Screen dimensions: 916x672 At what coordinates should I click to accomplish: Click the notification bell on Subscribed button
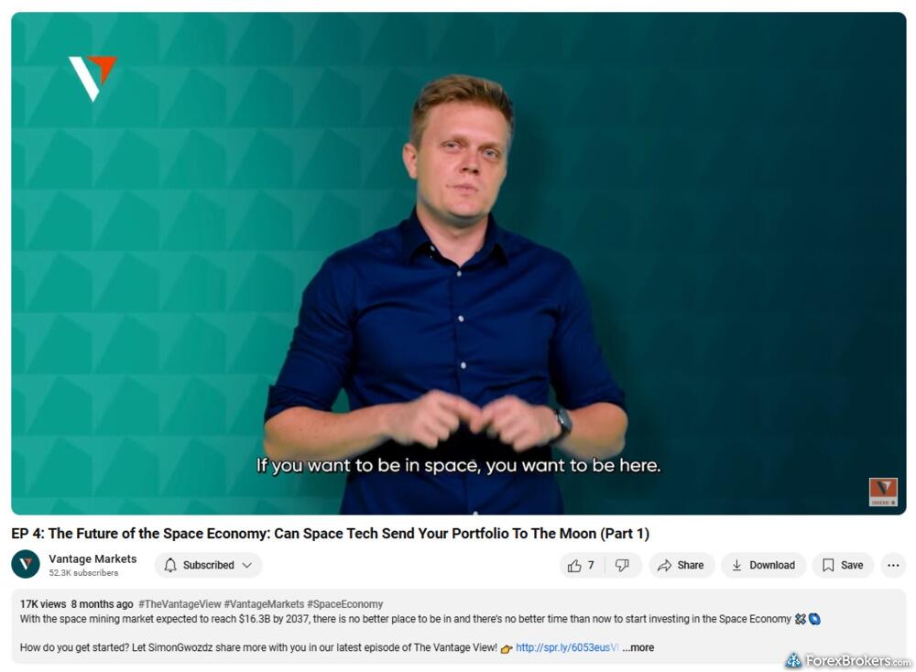pyautogui.click(x=170, y=565)
